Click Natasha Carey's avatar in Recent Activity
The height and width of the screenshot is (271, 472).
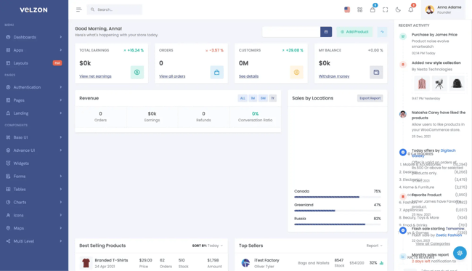point(403,114)
